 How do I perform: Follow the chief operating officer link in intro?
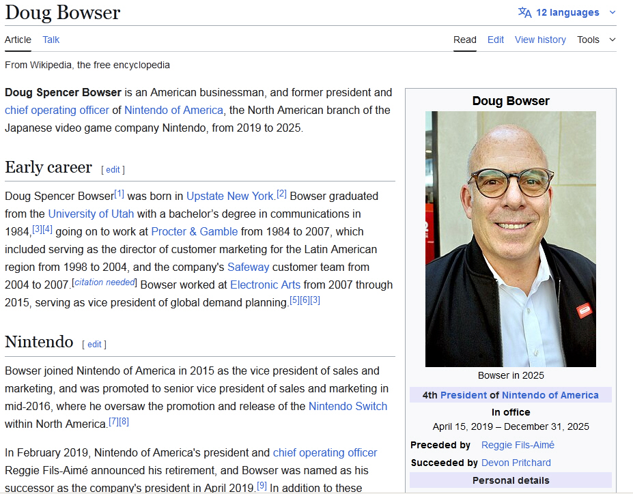coord(57,110)
